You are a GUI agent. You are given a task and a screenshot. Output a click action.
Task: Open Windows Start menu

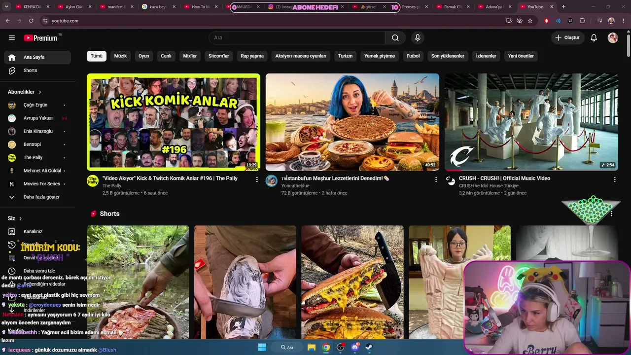point(262,347)
